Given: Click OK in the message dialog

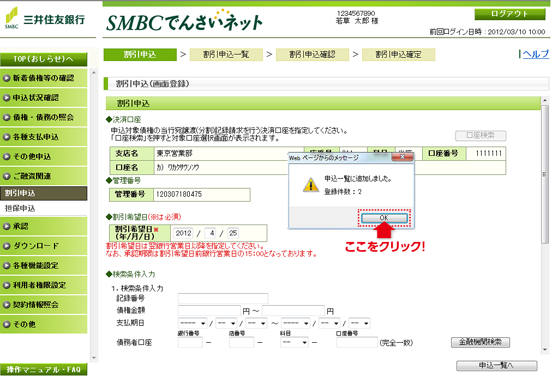Looking at the screenshot, I should [384, 218].
